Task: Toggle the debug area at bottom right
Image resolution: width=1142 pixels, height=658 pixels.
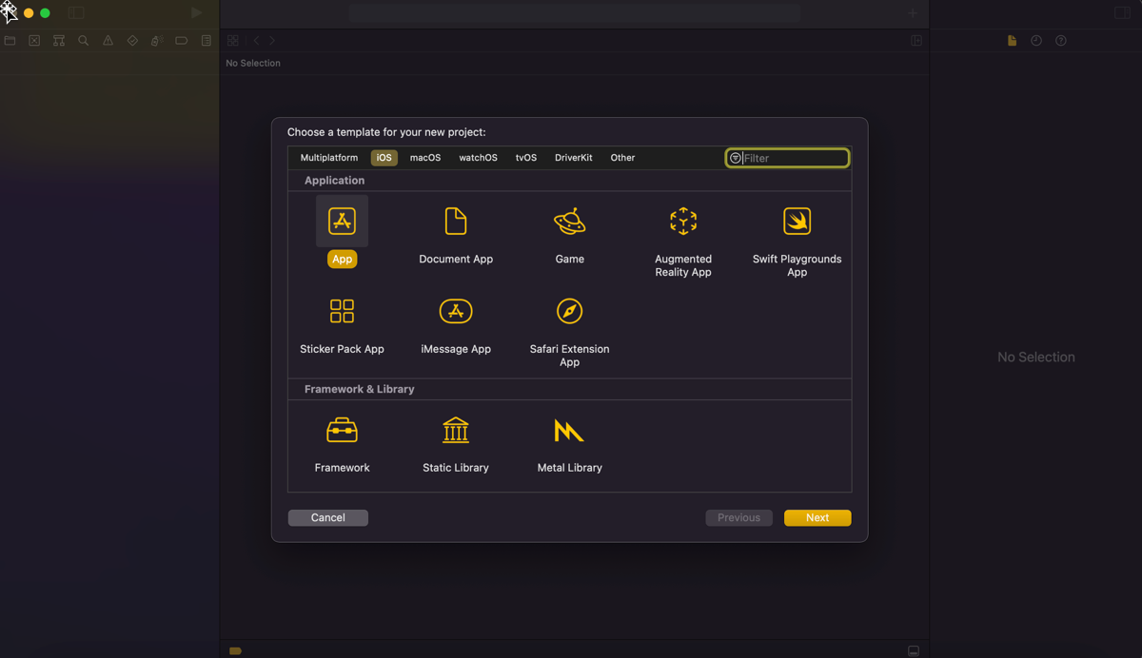Action: pyautogui.click(x=914, y=650)
